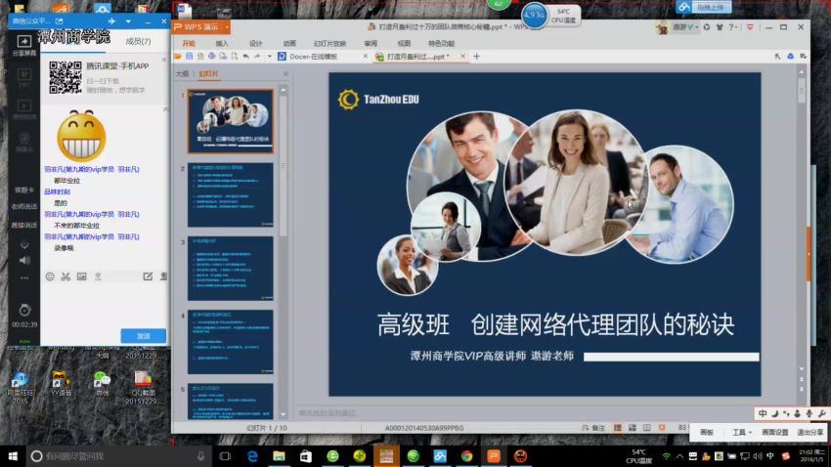The image size is (831, 467).
Task: Toggle the speaker volume icon in classroom sidebar
Action: (24, 261)
